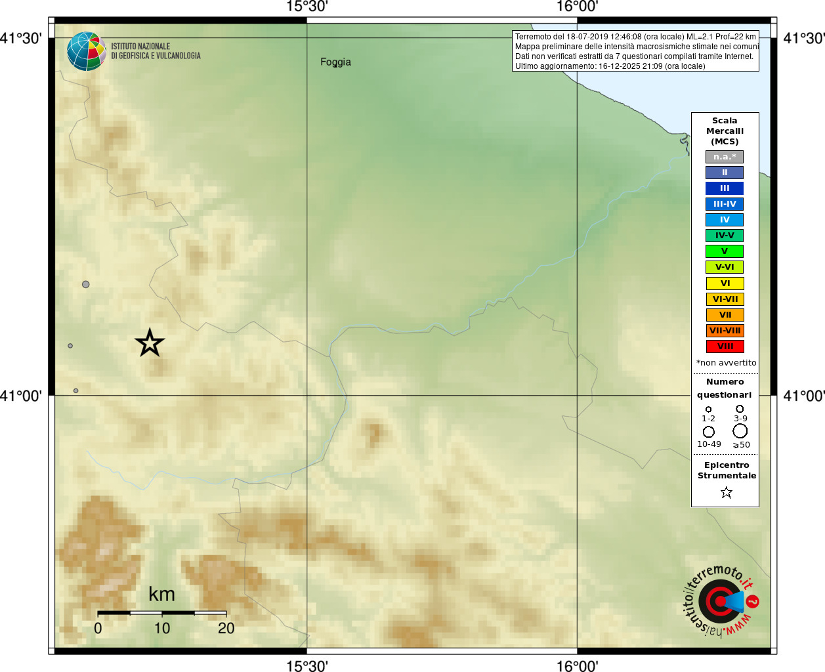Click the Numero questionari heading

tap(725, 388)
